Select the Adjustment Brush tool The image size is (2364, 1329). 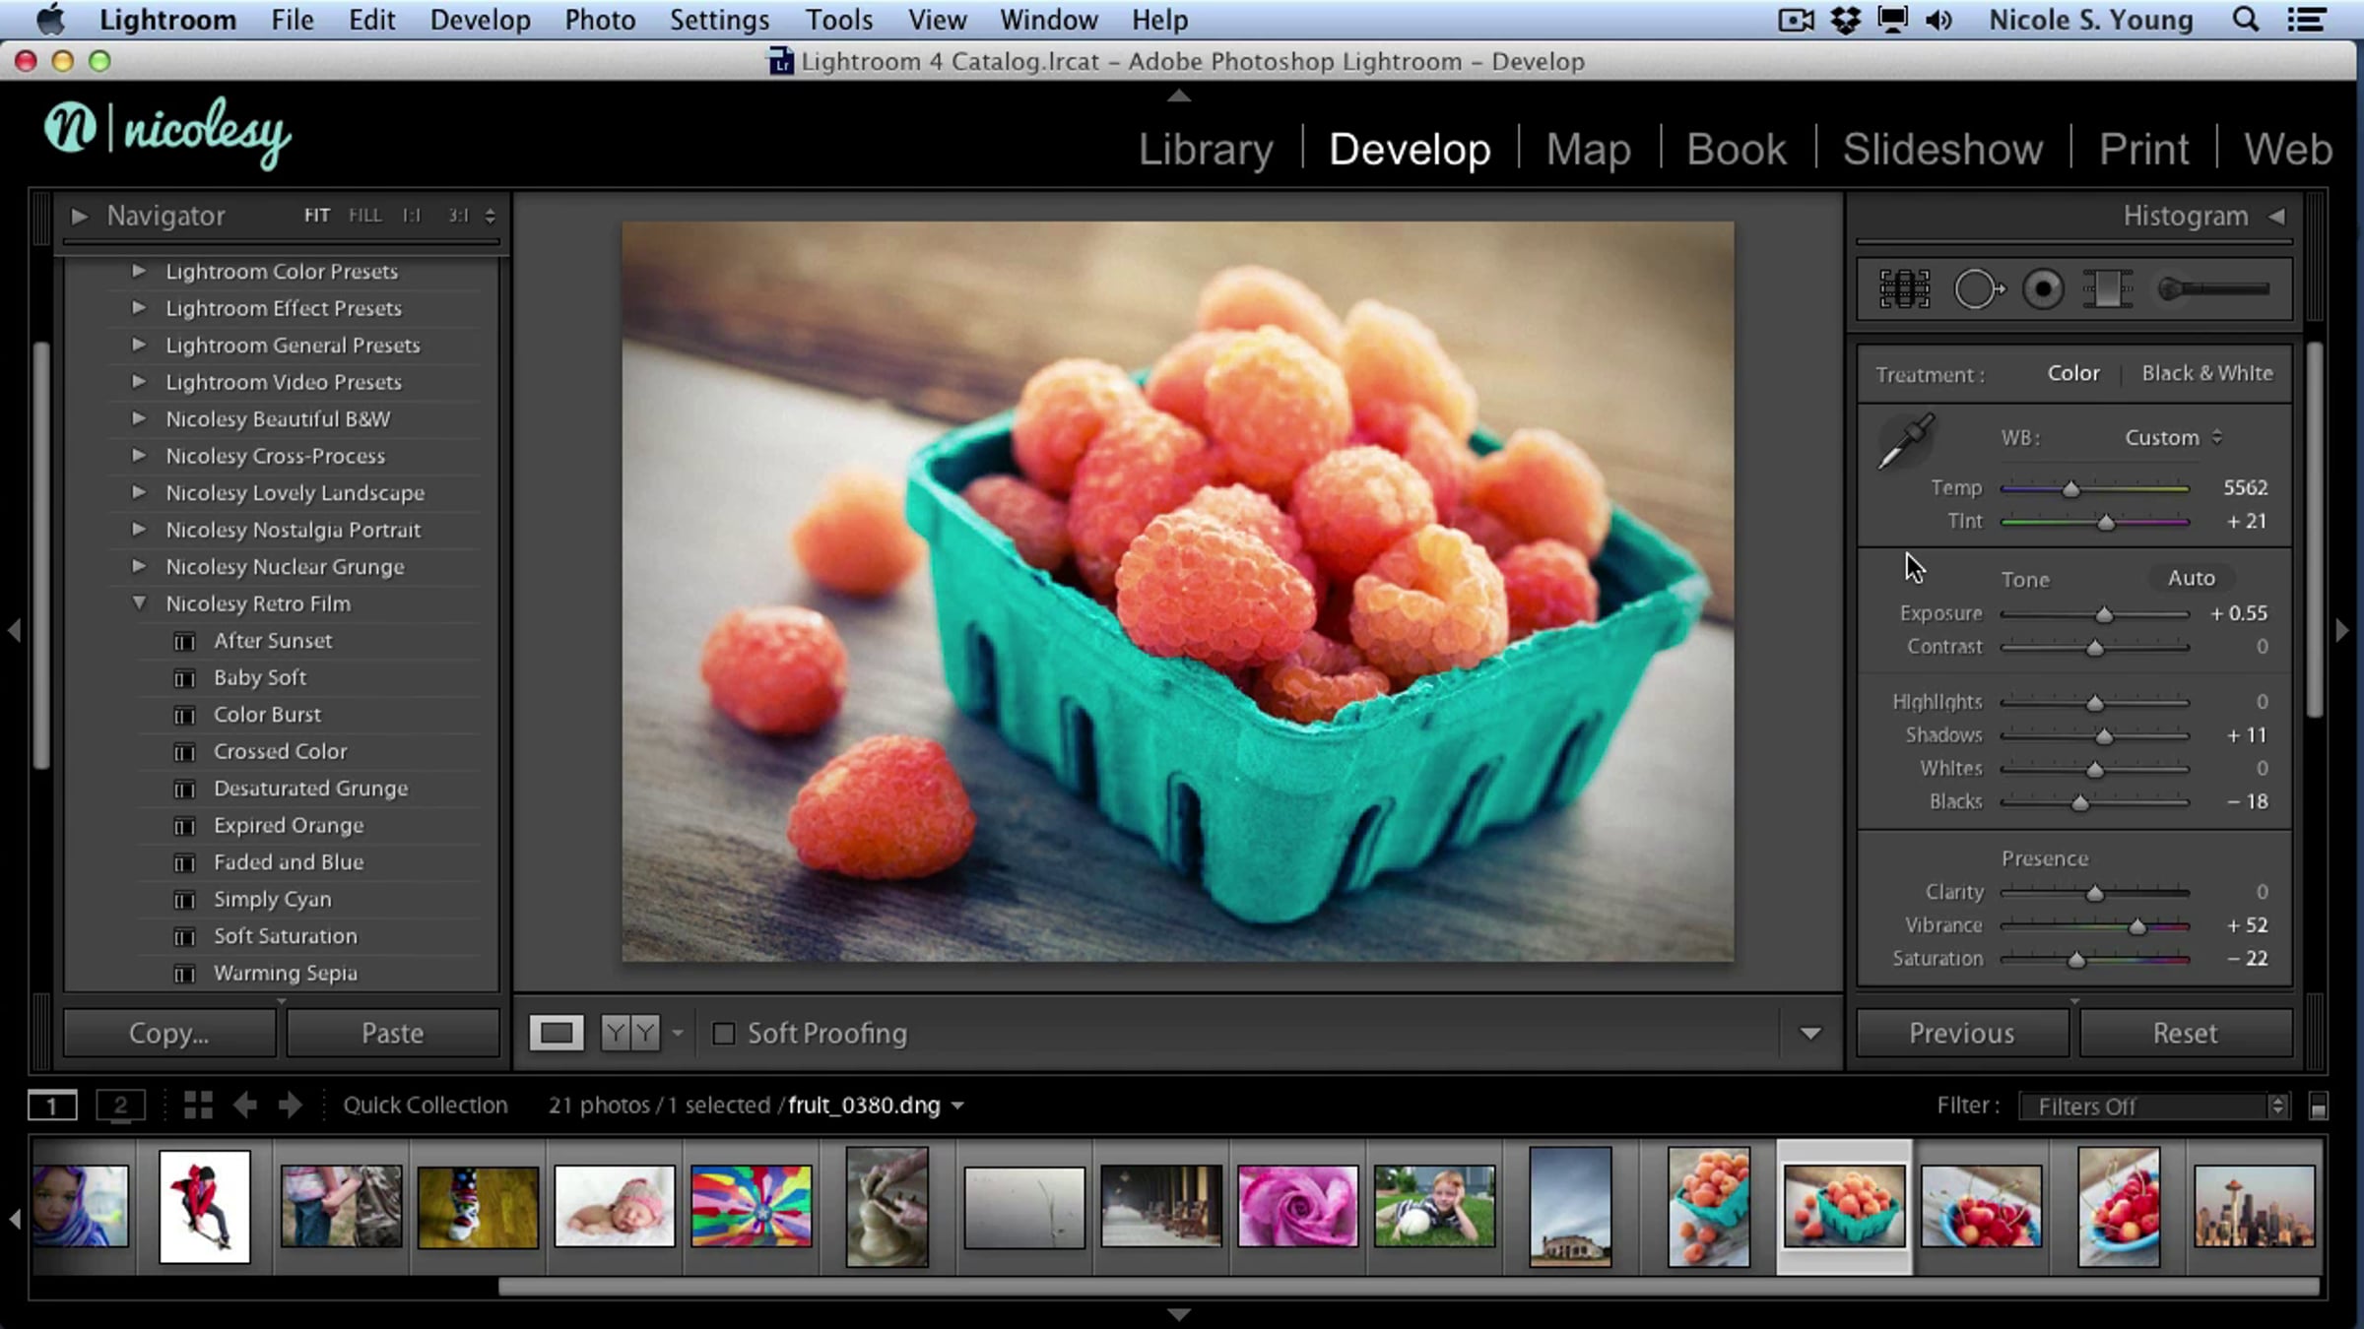[x=2213, y=289]
